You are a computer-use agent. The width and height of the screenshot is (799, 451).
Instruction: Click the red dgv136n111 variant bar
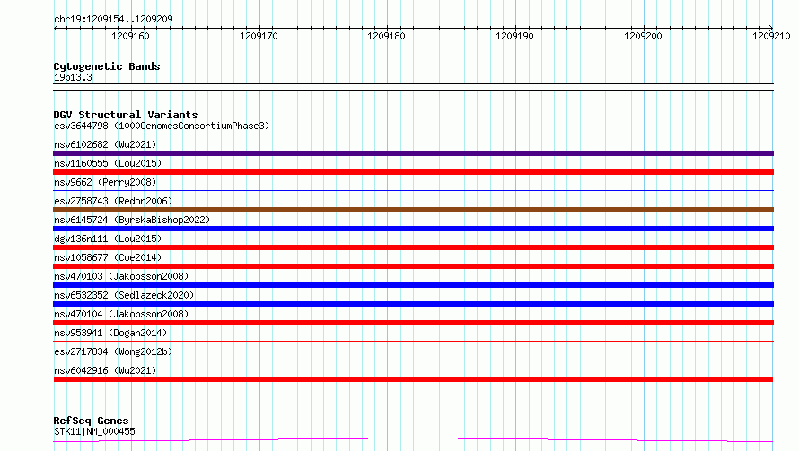click(x=413, y=247)
